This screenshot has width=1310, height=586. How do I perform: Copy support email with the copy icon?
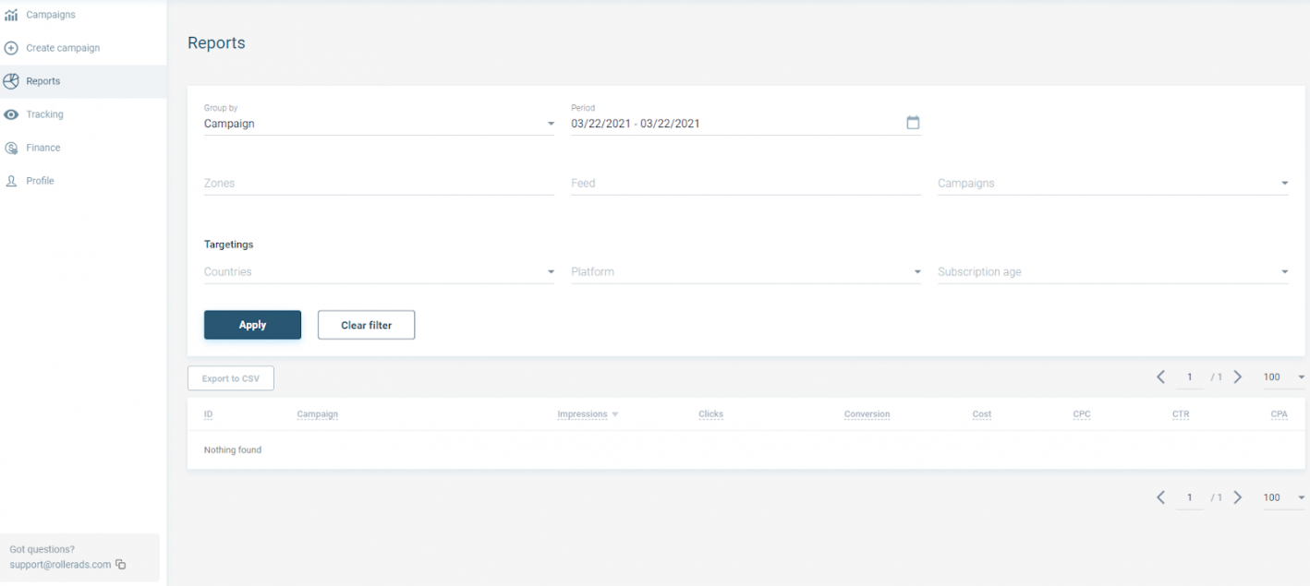121,565
